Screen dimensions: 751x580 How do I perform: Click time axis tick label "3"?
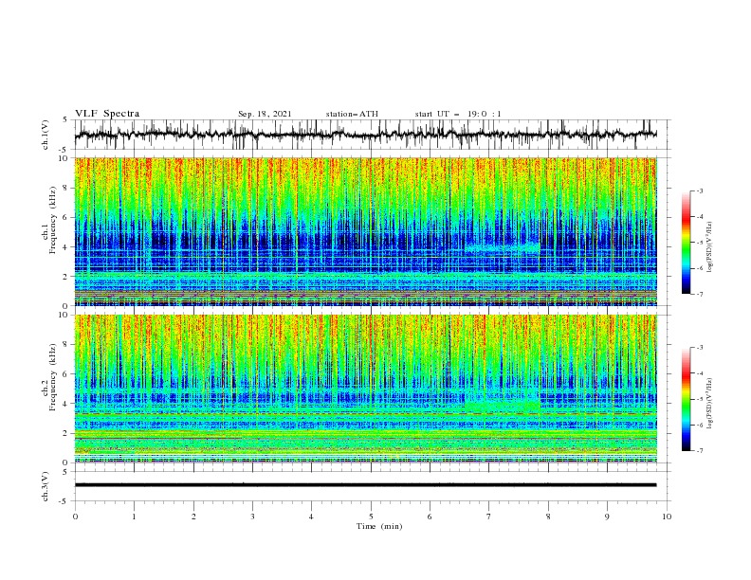pyautogui.click(x=252, y=517)
